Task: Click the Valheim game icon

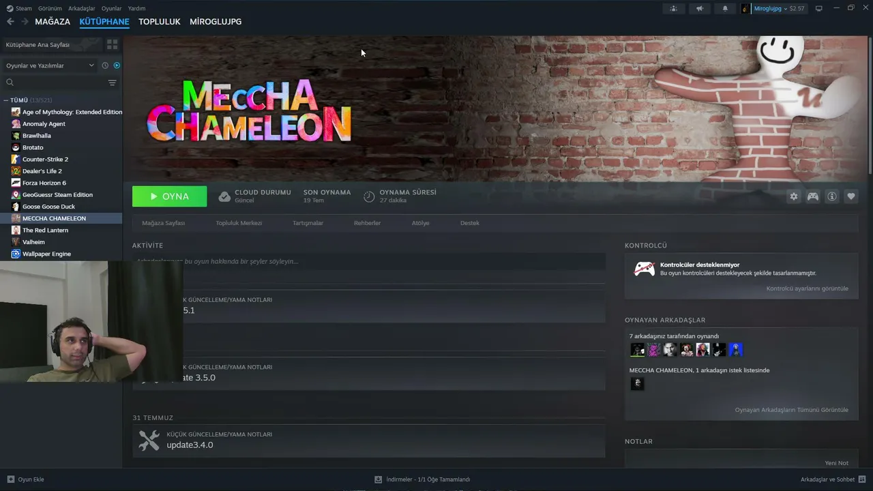Action: click(16, 242)
